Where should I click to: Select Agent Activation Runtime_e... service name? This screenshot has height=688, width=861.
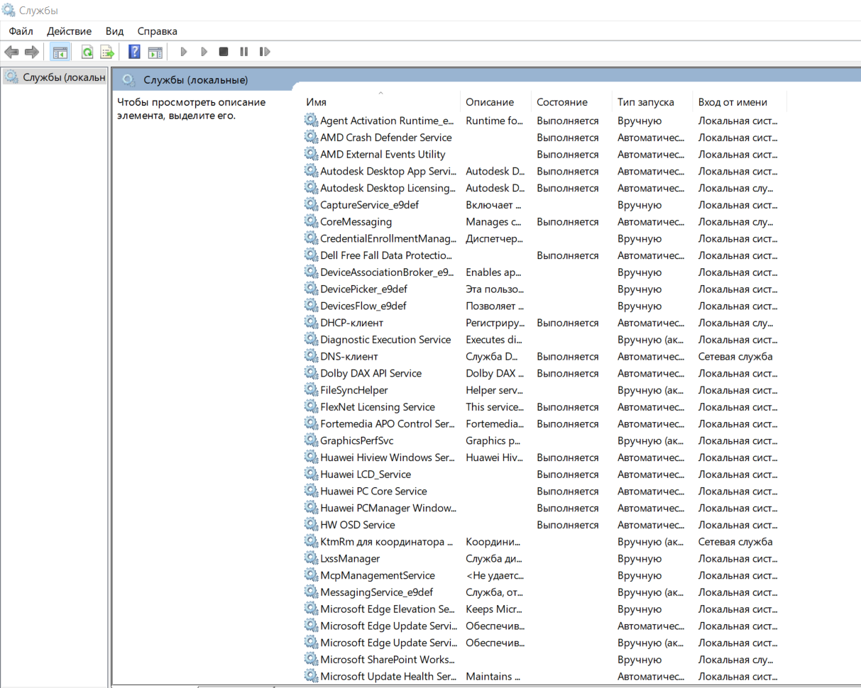click(x=387, y=121)
